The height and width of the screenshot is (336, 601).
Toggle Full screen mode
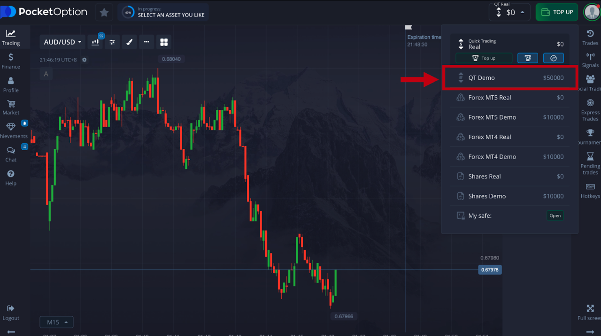pyautogui.click(x=590, y=313)
